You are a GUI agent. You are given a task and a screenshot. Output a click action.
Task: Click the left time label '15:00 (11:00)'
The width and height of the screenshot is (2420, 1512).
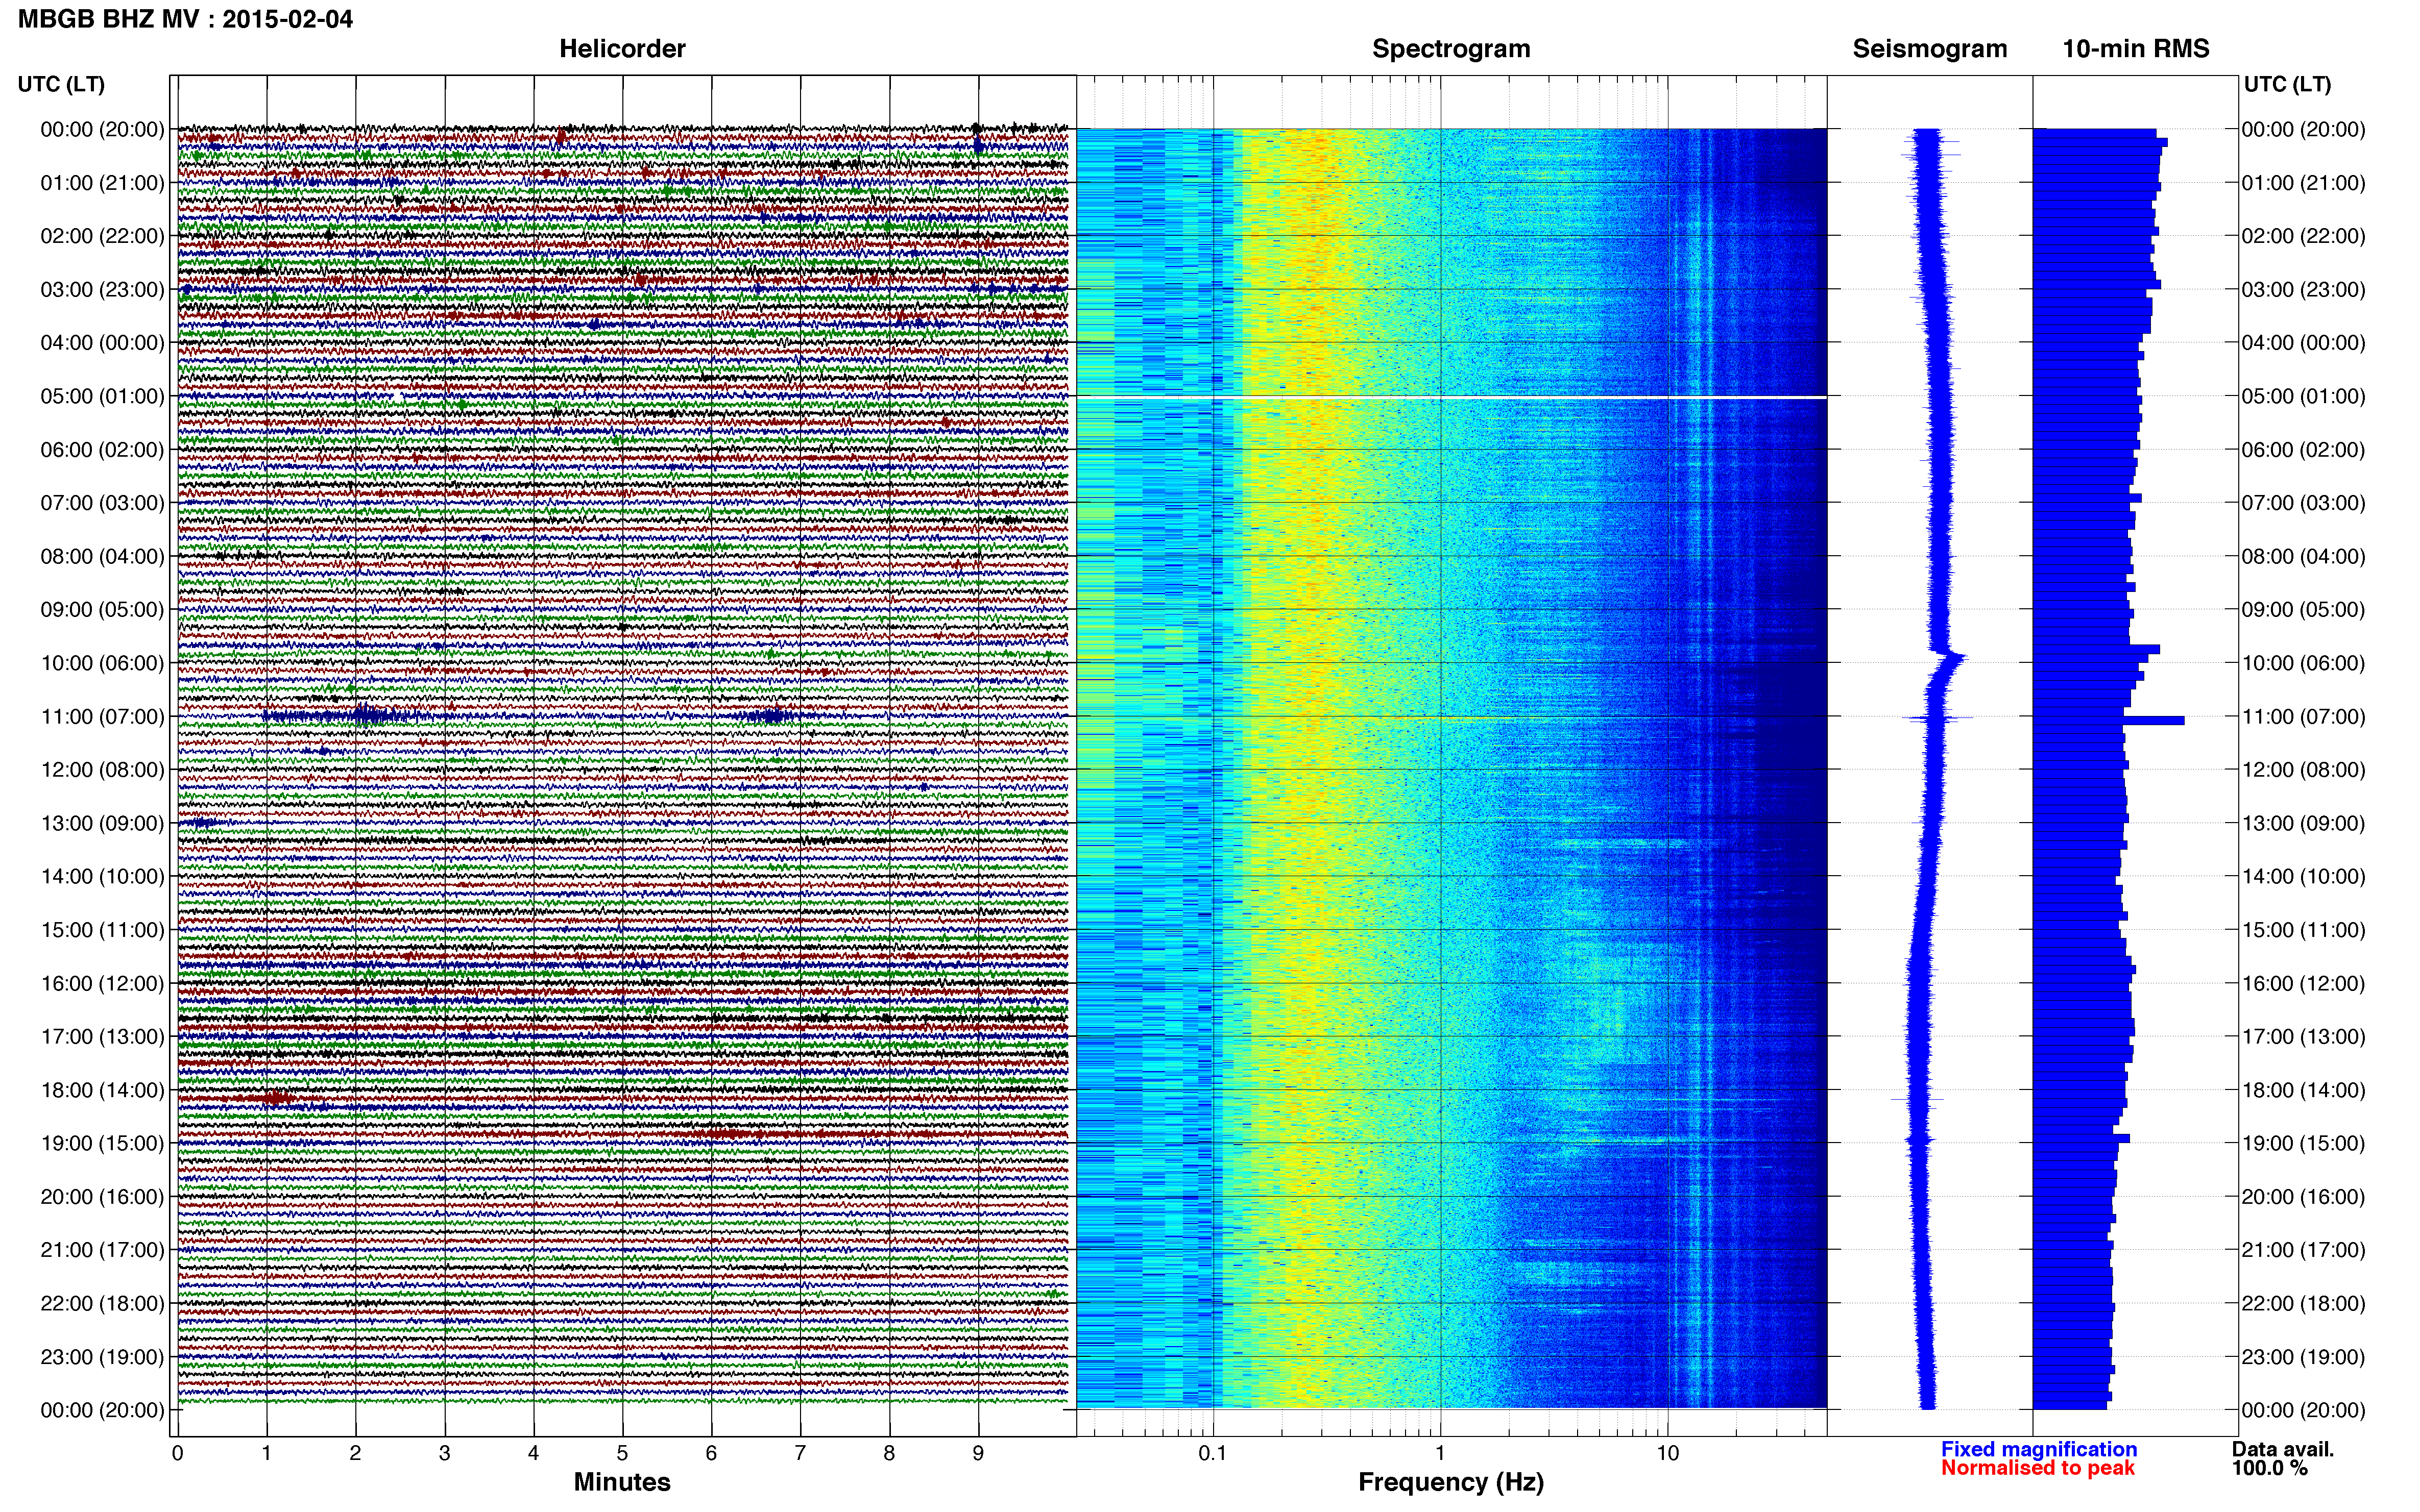click(x=102, y=930)
